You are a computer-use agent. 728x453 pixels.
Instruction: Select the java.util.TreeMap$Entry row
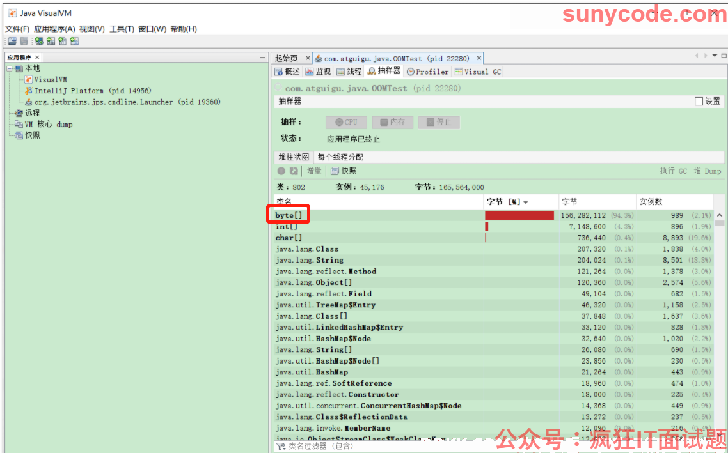(x=493, y=305)
